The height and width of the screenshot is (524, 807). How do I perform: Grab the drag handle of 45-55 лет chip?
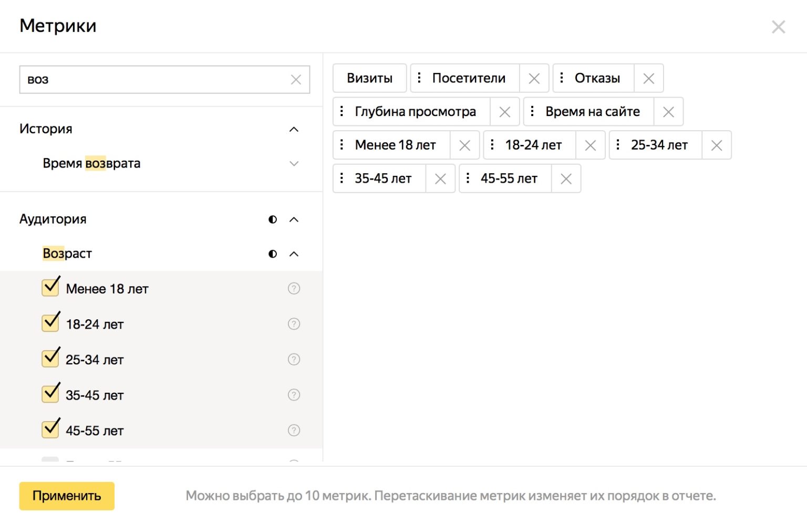468,179
